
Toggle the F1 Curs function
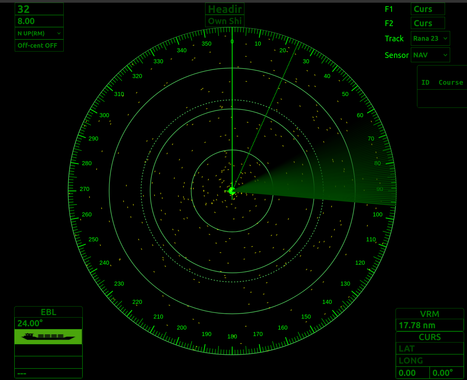point(428,9)
